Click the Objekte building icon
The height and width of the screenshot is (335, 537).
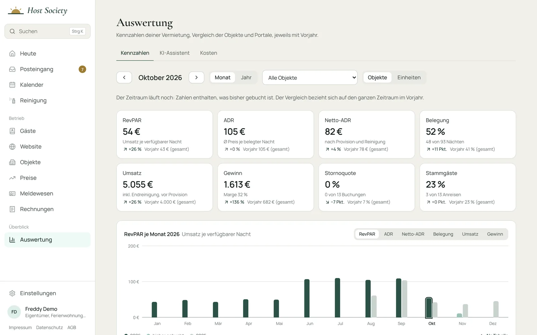tap(12, 162)
